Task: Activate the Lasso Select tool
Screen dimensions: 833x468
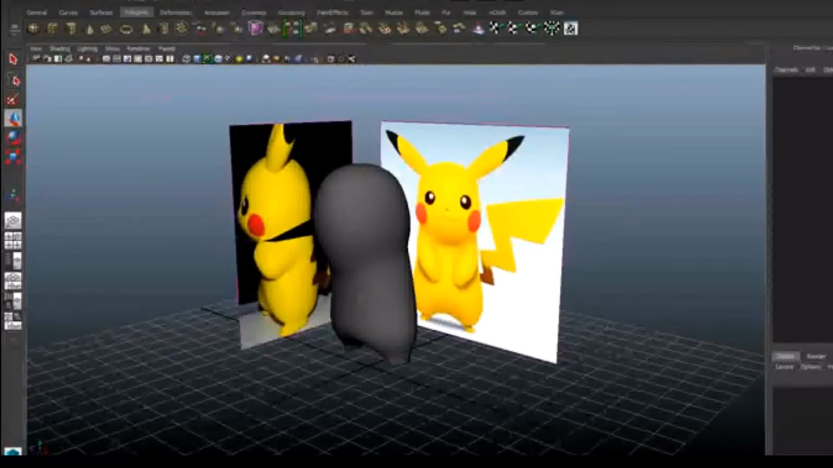Action: [x=14, y=81]
